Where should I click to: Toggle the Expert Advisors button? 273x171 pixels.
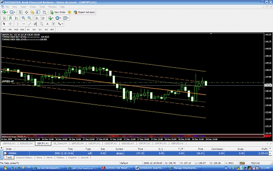tap(84, 12)
